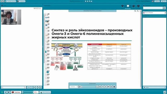The image size is (167, 94).
Task: Go to previous slide button
Action: (103, 87)
